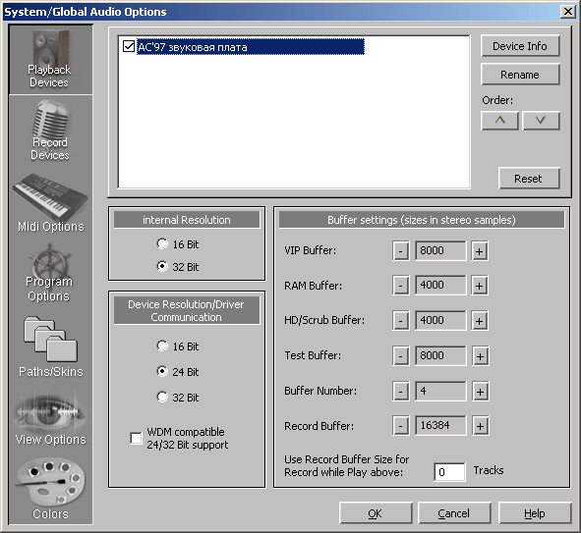Image resolution: width=581 pixels, height=533 pixels.
Task: Increase Test Buffer with plus button
Action: 480,356
